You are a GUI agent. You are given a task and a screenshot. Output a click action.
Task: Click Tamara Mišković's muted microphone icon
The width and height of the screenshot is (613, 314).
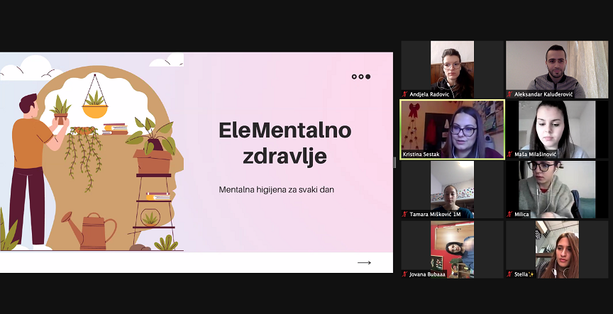pos(405,214)
